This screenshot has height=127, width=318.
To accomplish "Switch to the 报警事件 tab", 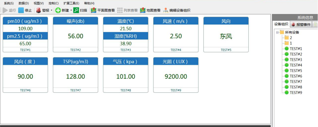I will pyautogui.click(x=301, y=24).
